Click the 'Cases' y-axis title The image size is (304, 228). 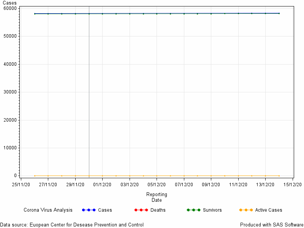[x=9, y=3]
